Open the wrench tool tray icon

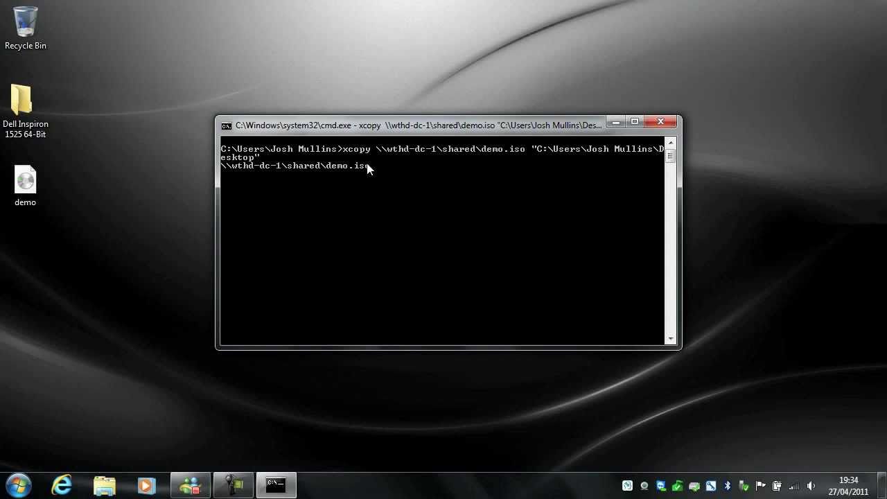click(x=711, y=486)
